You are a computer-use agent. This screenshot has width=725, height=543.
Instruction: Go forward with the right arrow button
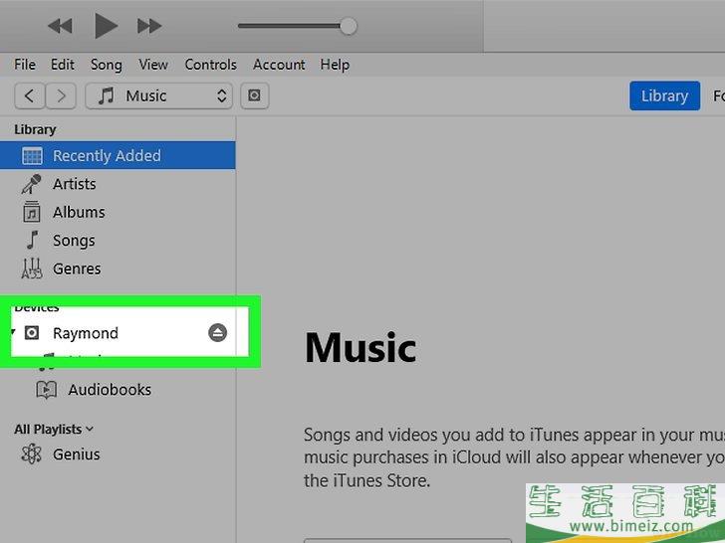(61, 96)
